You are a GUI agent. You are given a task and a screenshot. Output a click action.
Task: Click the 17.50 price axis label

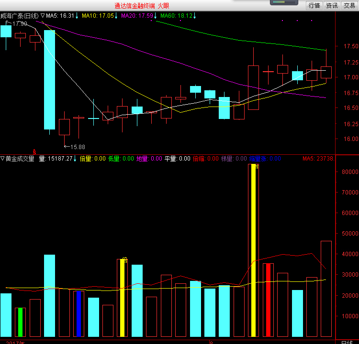click(351, 46)
